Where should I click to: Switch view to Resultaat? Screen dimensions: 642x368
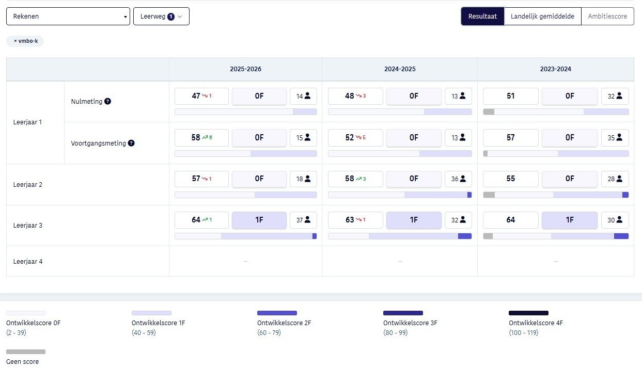[482, 16]
